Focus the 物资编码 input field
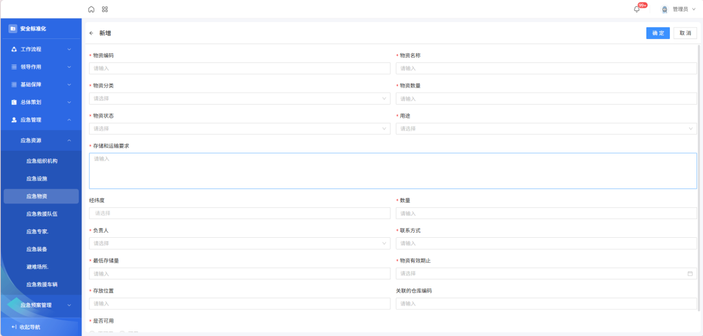This screenshot has height=336, width=703. click(240, 68)
